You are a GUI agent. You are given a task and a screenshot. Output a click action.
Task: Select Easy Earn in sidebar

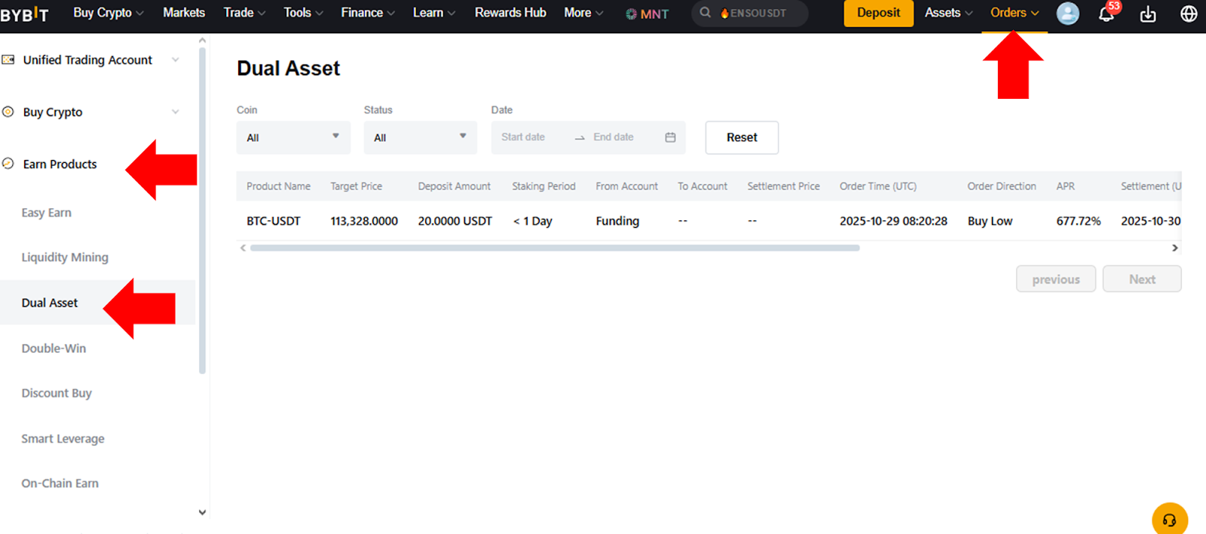(47, 213)
